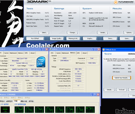This screenshot has height=114, width=135.
Task: Click the Intel Core i7 logo
Action: (x=41, y=62)
